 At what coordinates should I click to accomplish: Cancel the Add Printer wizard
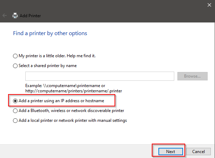(198, 151)
